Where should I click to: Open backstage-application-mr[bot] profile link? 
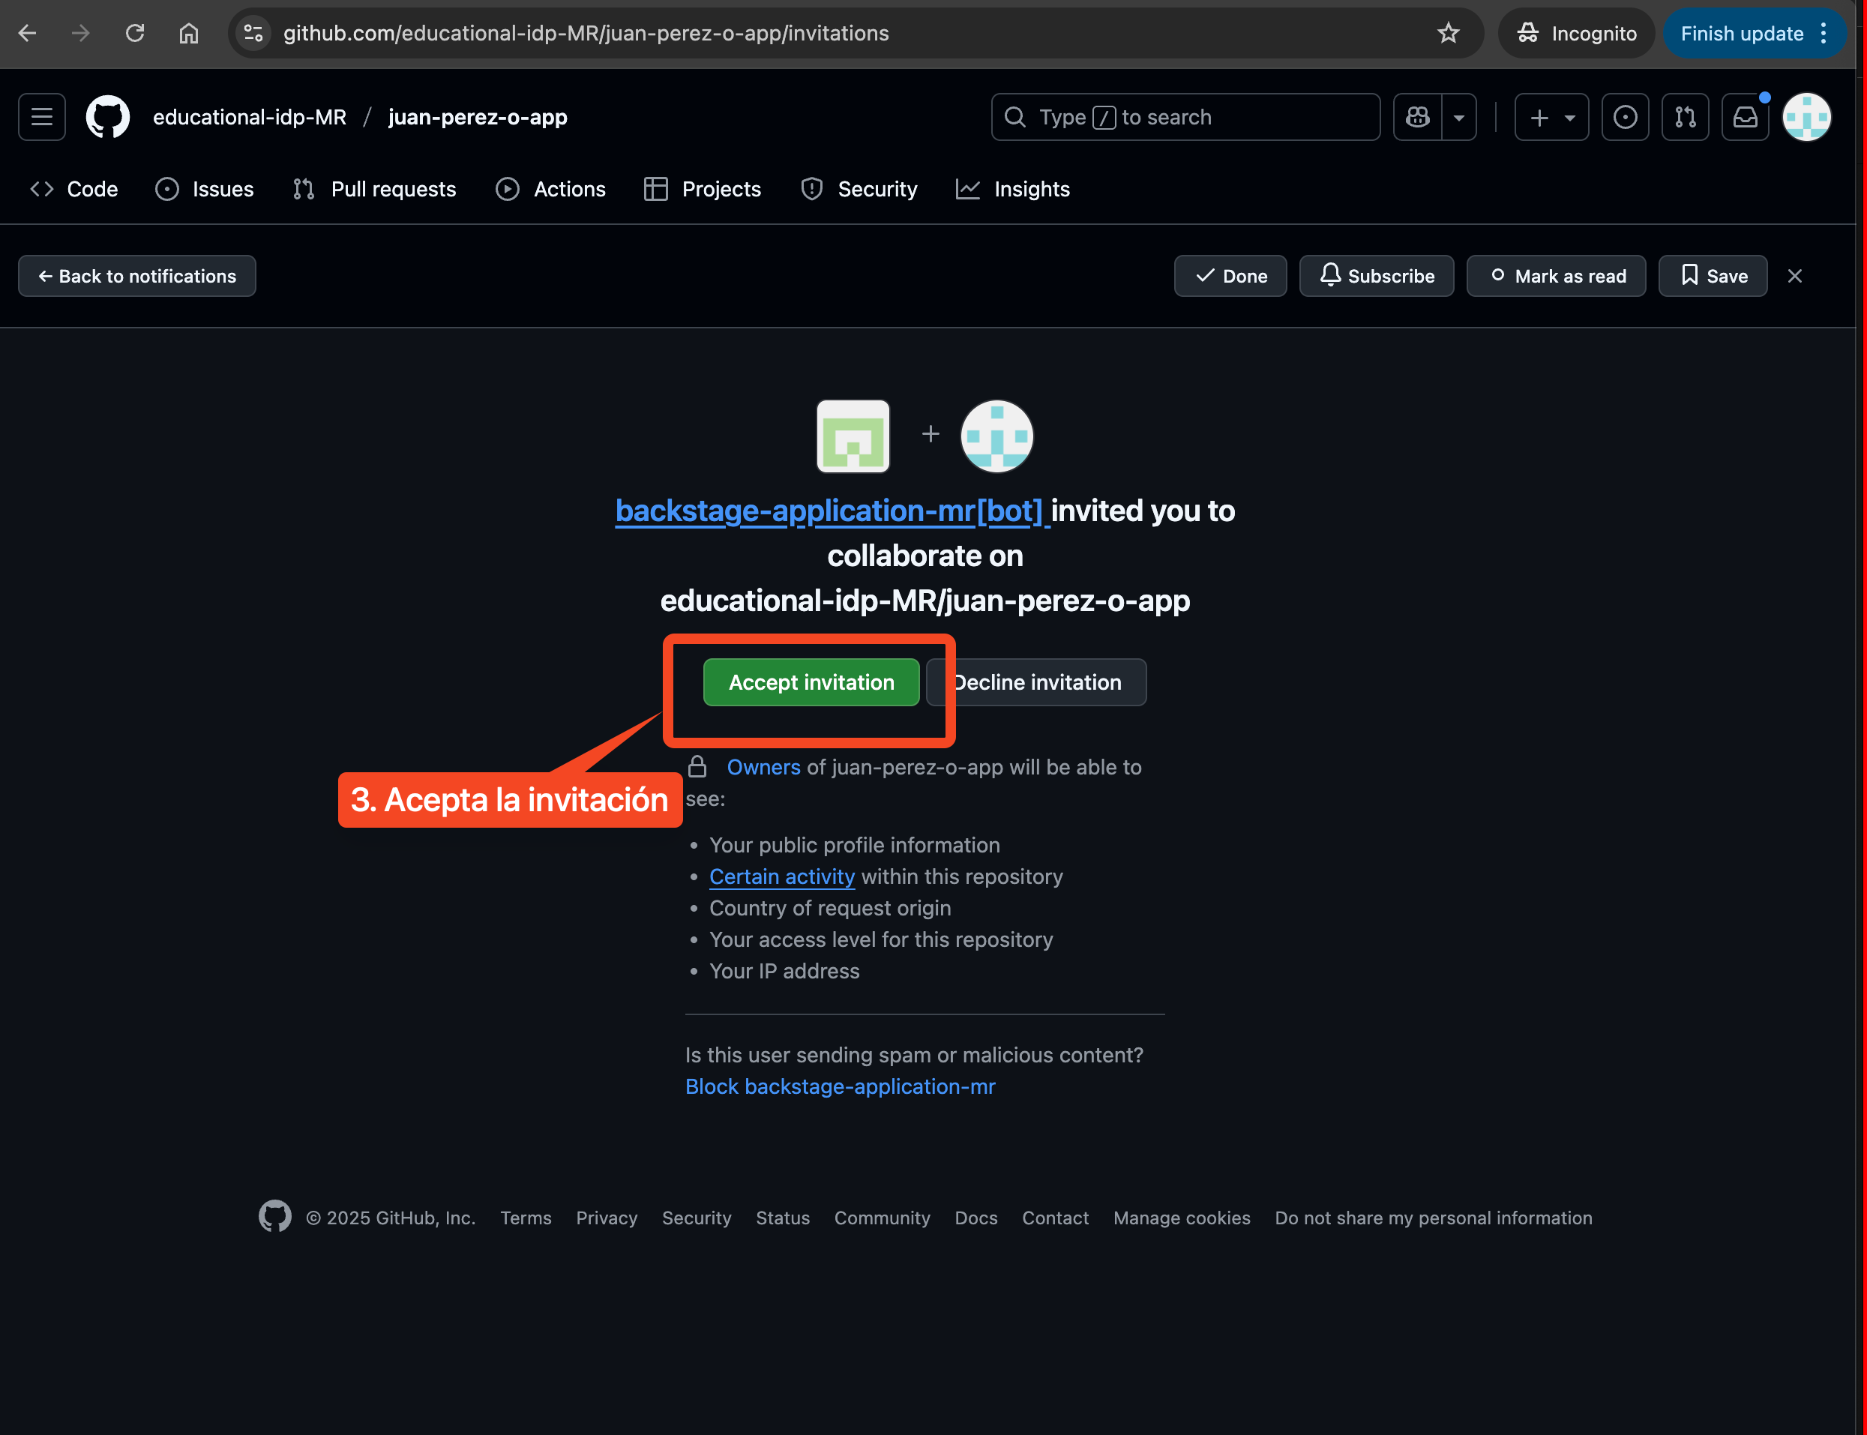tap(829, 511)
